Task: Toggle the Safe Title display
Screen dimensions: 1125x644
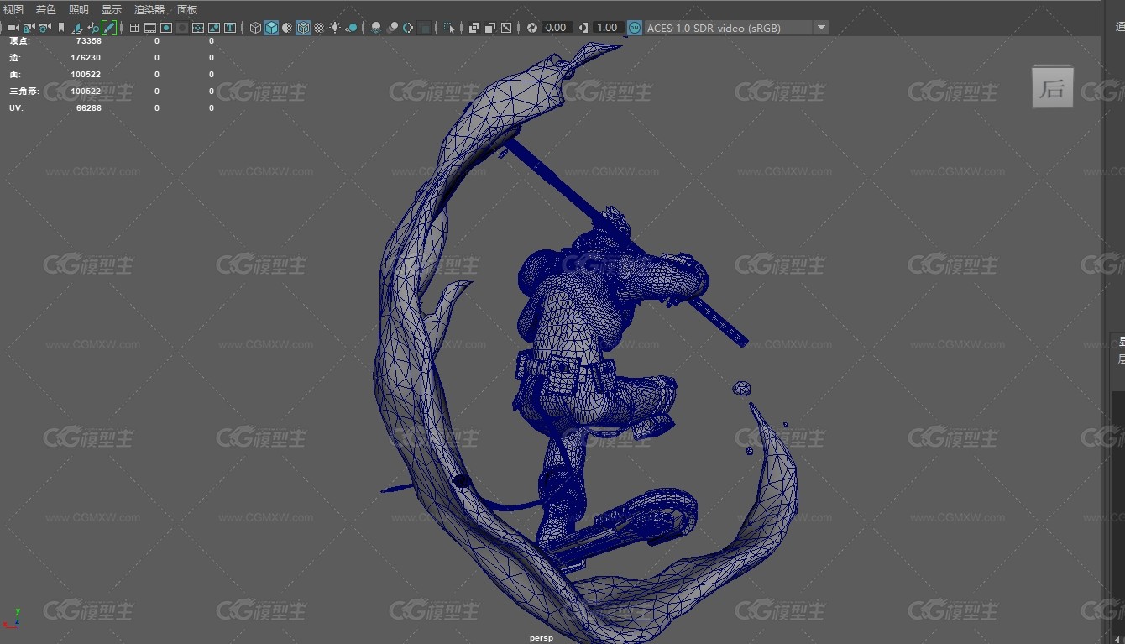Action: coord(230,28)
